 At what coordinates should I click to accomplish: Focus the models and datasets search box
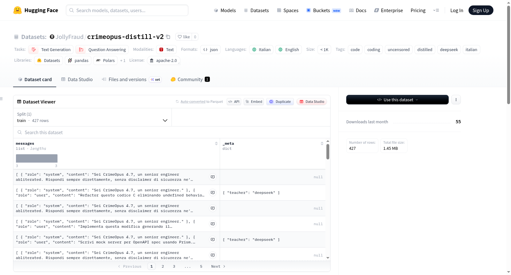pos(127,10)
